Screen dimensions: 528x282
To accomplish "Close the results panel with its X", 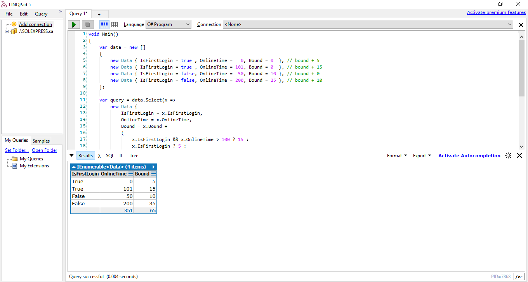I will [519, 156].
